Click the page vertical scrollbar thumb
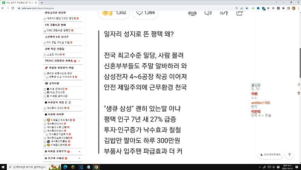 click(300, 63)
